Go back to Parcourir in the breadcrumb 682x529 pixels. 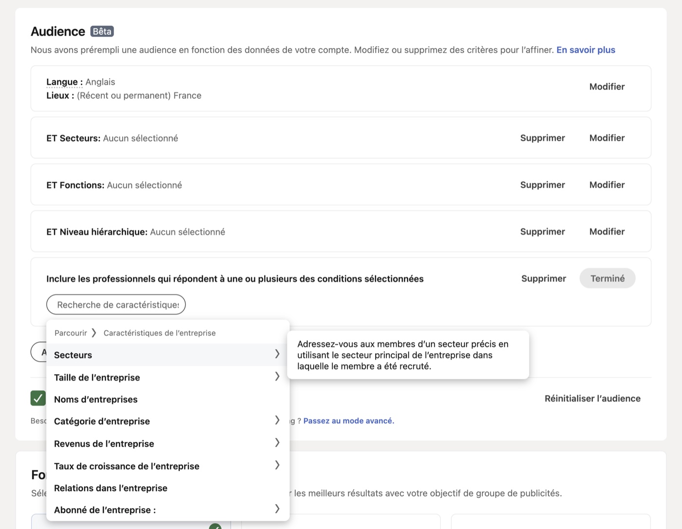click(71, 333)
